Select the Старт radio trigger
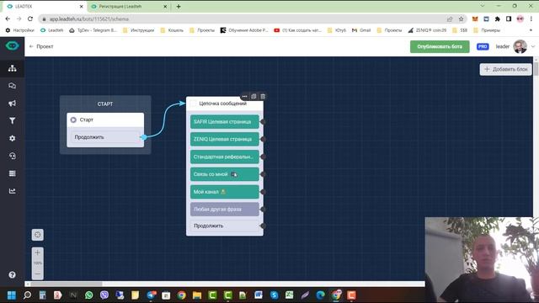 pyautogui.click(x=73, y=120)
